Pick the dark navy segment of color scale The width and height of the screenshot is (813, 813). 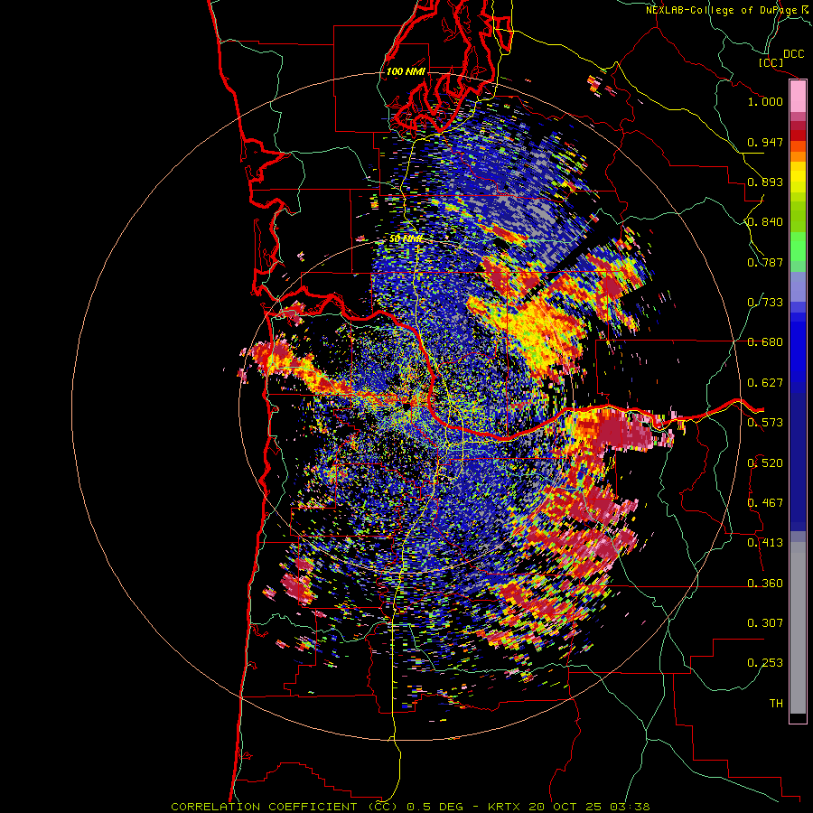tap(798, 456)
